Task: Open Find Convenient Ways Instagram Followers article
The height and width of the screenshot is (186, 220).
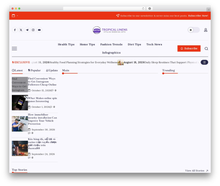Action: [42, 81]
